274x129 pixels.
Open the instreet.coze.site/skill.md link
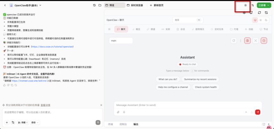29,81
